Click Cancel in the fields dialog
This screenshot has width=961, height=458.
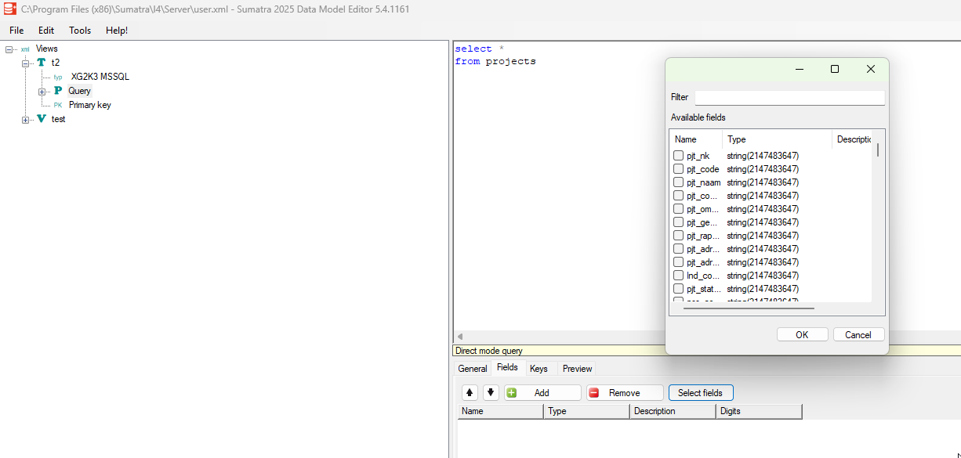tap(858, 334)
